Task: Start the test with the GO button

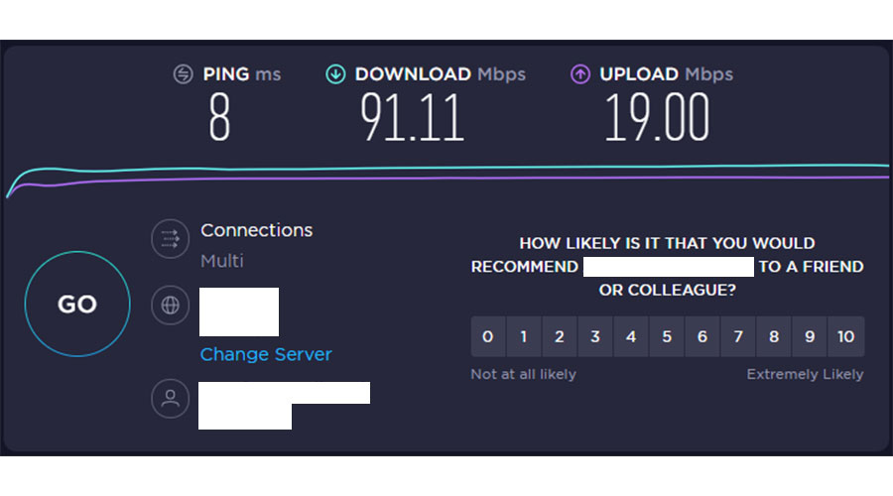Action: pos(77,305)
